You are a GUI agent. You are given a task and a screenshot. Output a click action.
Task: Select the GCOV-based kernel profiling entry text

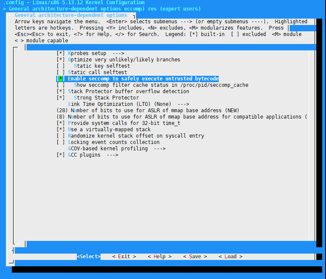[108, 149]
